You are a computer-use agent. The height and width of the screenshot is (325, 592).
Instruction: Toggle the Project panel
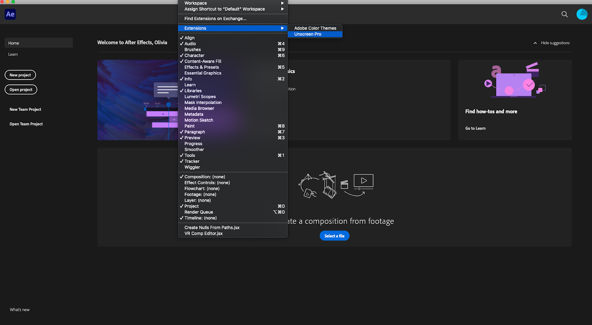point(233,206)
